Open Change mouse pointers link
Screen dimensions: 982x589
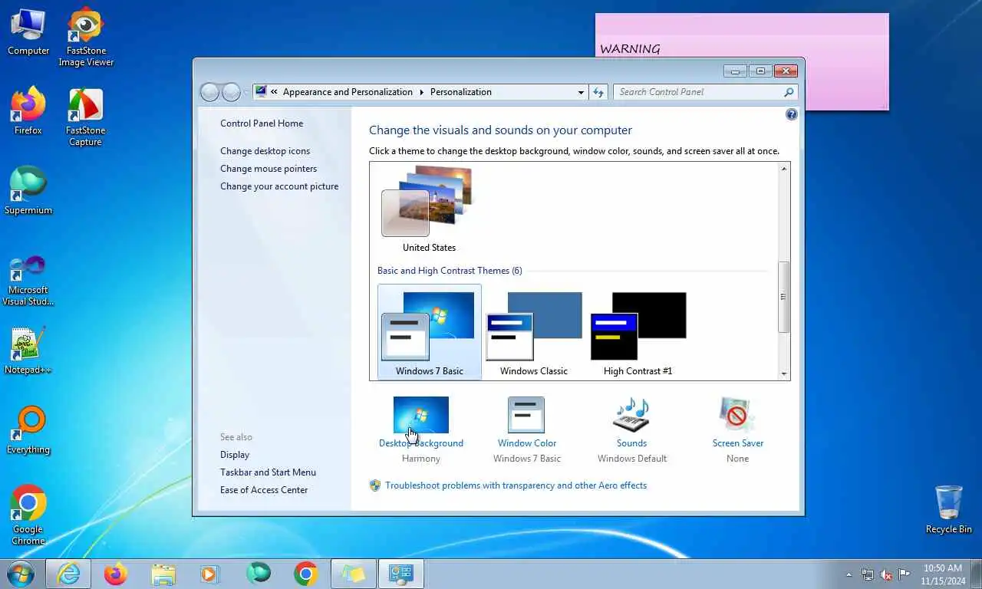point(269,169)
